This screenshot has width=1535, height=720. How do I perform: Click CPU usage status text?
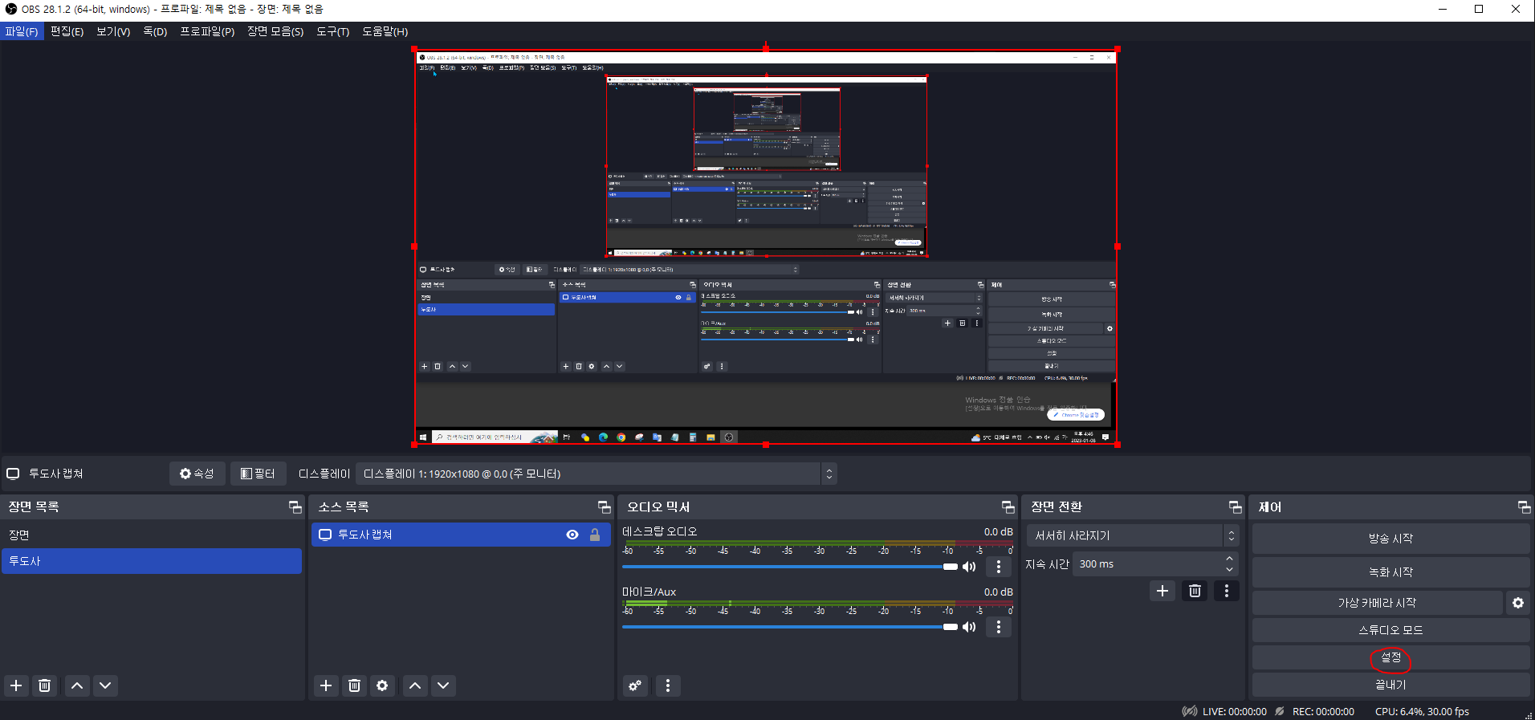pos(1422,711)
